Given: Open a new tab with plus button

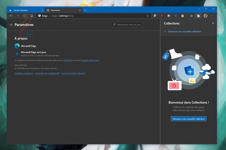Looking at the screenshot, I should tap(85, 10).
